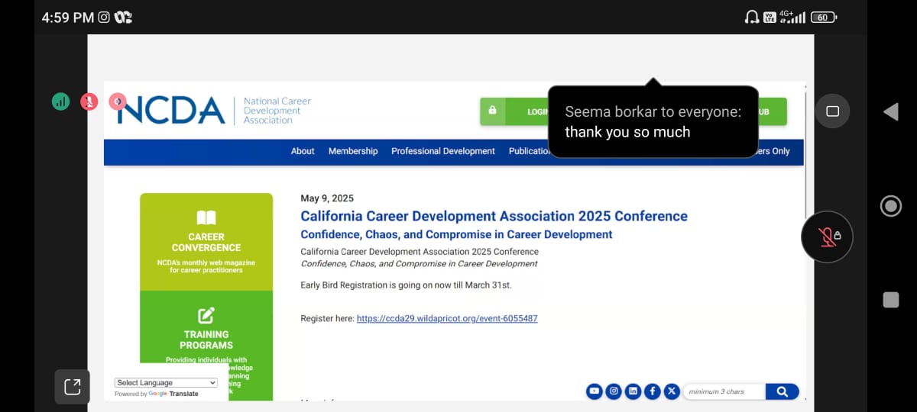
Task: Open the About menu item
Action: 303,151
